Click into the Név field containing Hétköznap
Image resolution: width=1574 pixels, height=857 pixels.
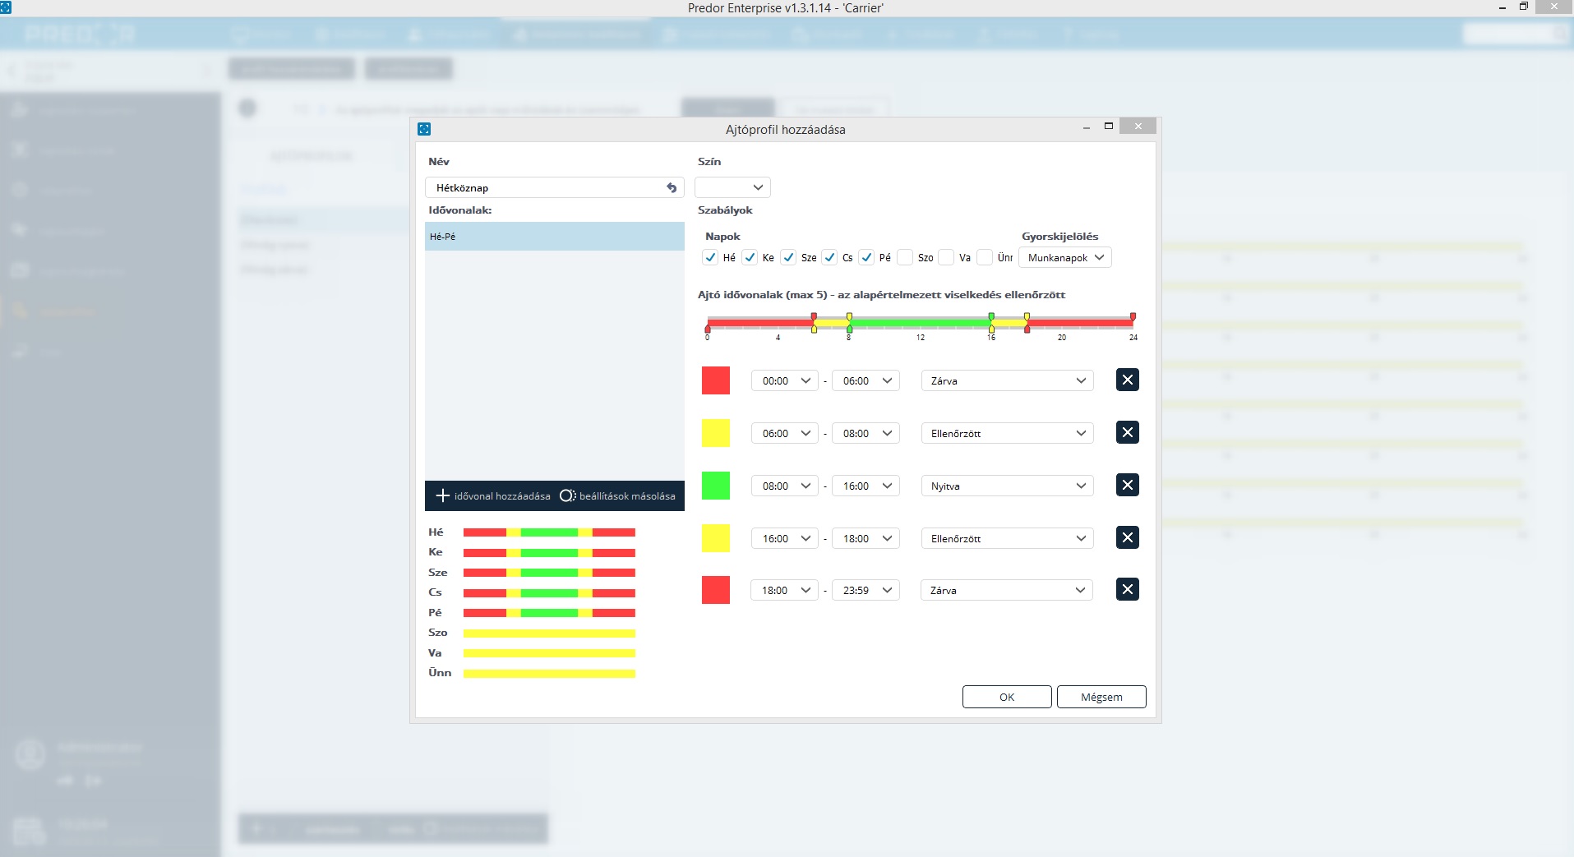click(x=542, y=188)
